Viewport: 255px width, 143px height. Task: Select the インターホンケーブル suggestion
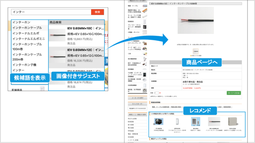point(27,28)
